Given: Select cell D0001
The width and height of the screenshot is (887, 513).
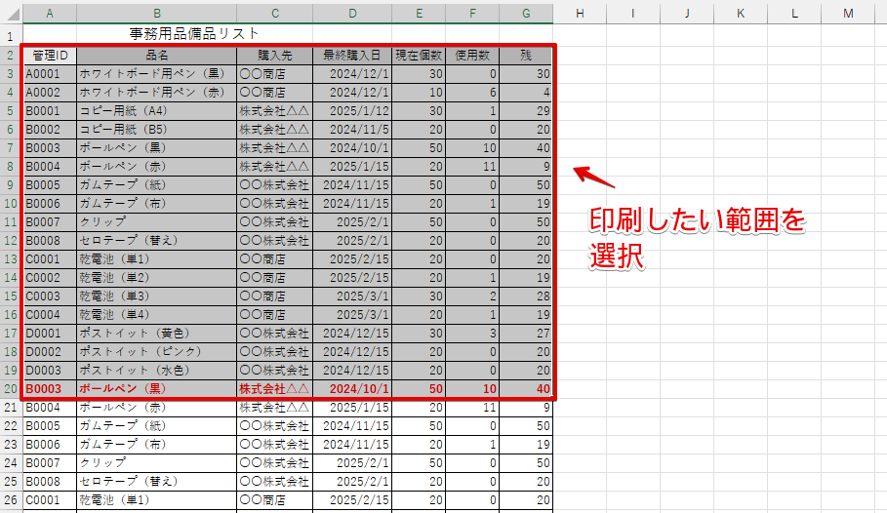Looking at the screenshot, I should point(50,334).
